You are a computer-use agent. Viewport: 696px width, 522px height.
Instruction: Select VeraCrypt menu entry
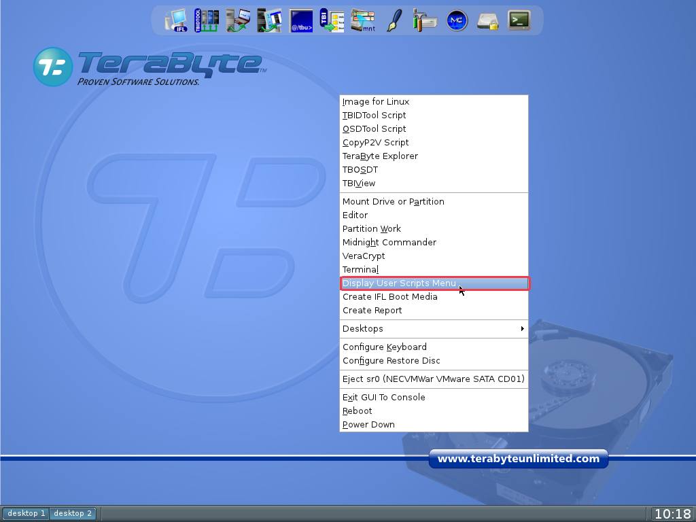[434, 256]
